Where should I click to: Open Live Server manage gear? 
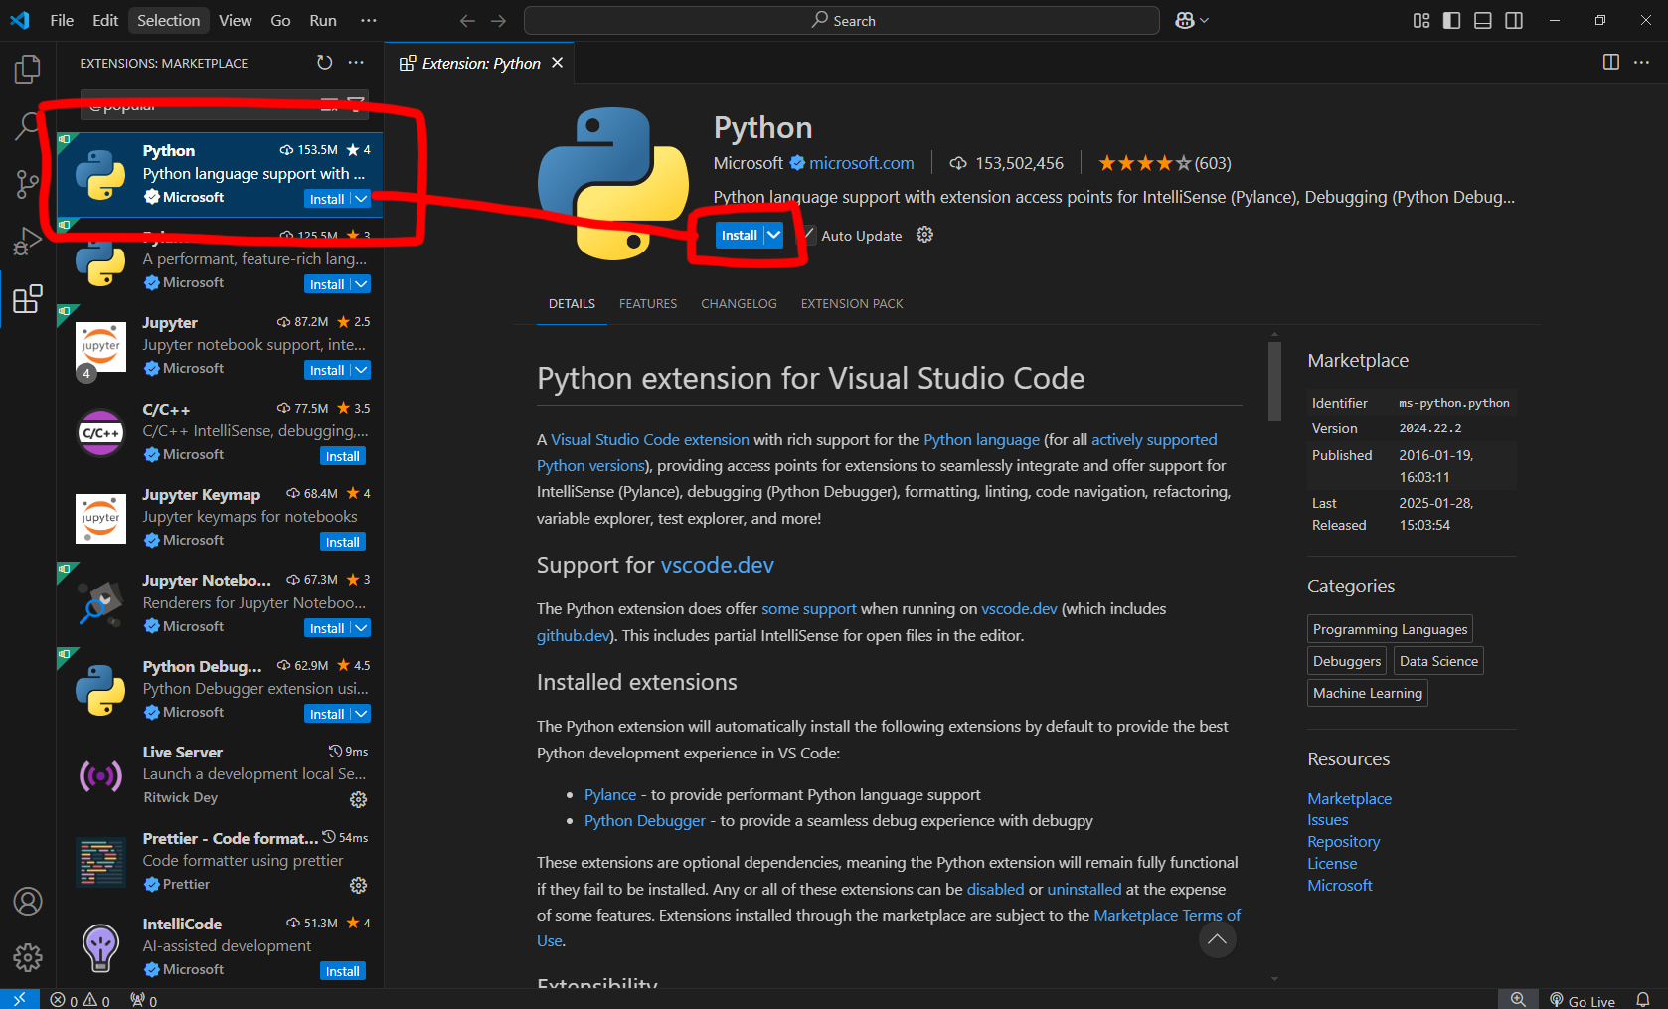(359, 799)
